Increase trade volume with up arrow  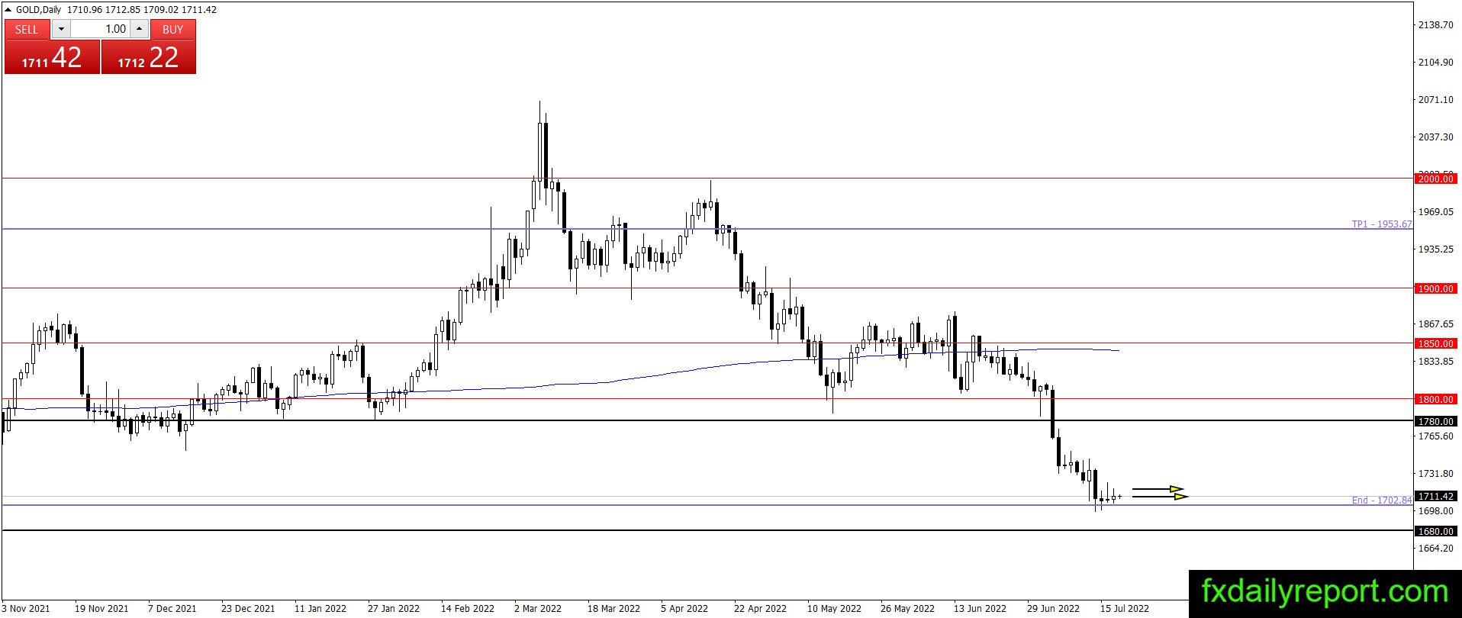[139, 29]
